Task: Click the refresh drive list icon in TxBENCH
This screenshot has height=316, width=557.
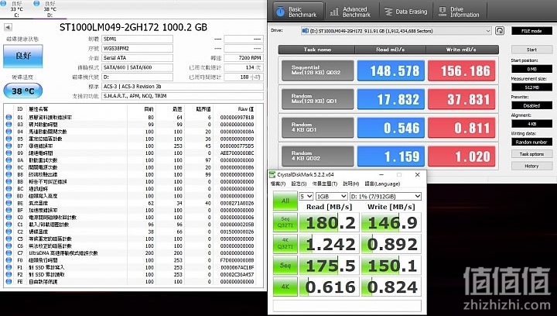Action: coord(500,30)
